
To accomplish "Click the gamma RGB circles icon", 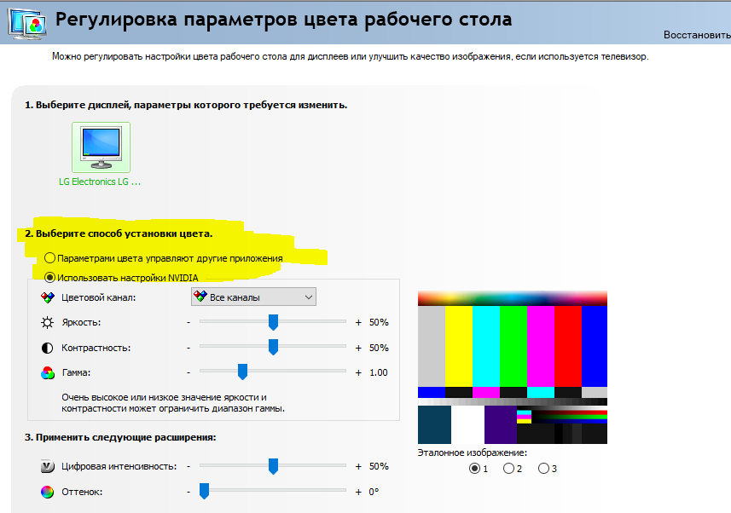I will point(48,372).
